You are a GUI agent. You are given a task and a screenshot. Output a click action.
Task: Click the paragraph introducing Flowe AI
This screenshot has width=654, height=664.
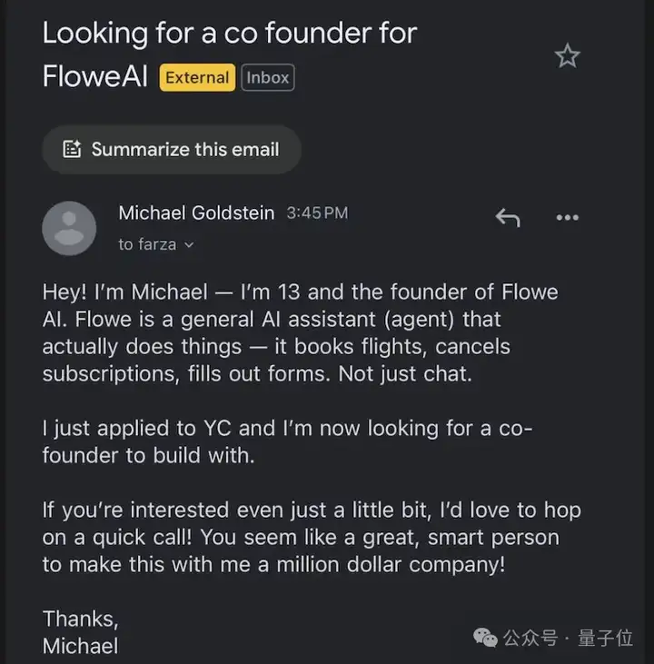[300, 332]
